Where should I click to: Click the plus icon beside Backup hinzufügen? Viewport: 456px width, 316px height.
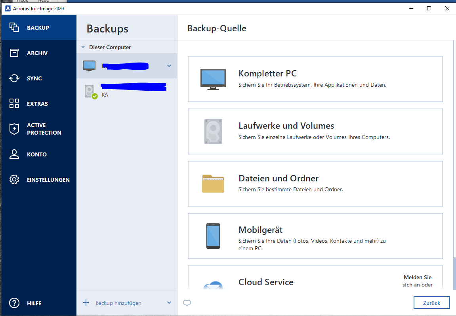(86, 303)
